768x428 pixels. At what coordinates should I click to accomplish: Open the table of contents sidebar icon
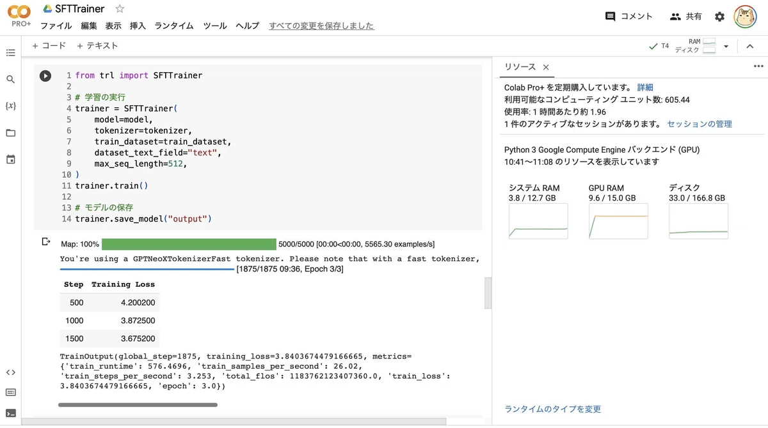pos(10,52)
